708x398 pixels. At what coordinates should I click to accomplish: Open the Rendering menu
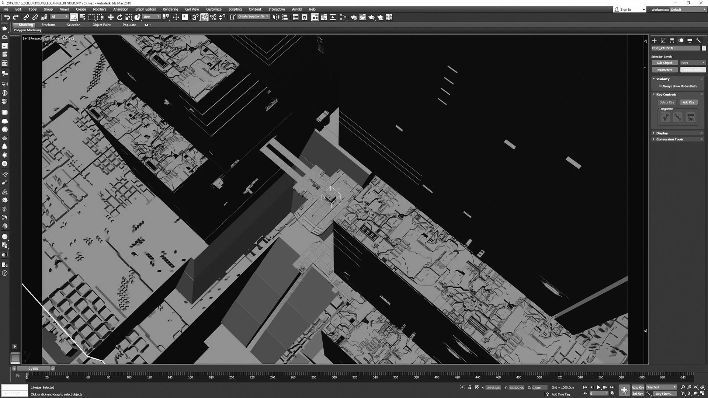click(x=170, y=9)
